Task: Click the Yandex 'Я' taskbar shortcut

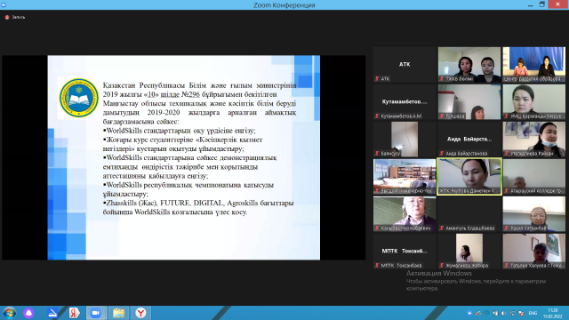Action: 74,313
